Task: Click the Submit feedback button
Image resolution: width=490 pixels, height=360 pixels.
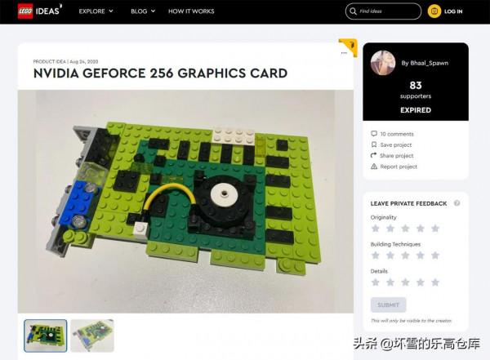Action: pos(388,304)
